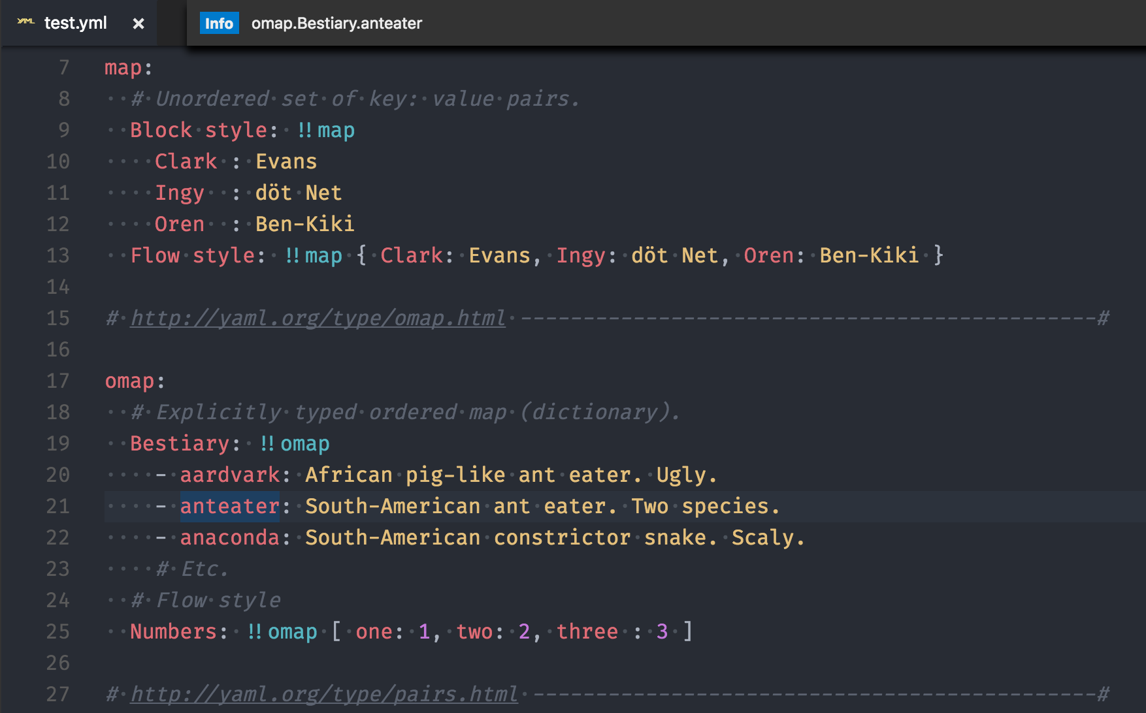Click the YAML file icon on test.yml tab

click(x=25, y=22)
